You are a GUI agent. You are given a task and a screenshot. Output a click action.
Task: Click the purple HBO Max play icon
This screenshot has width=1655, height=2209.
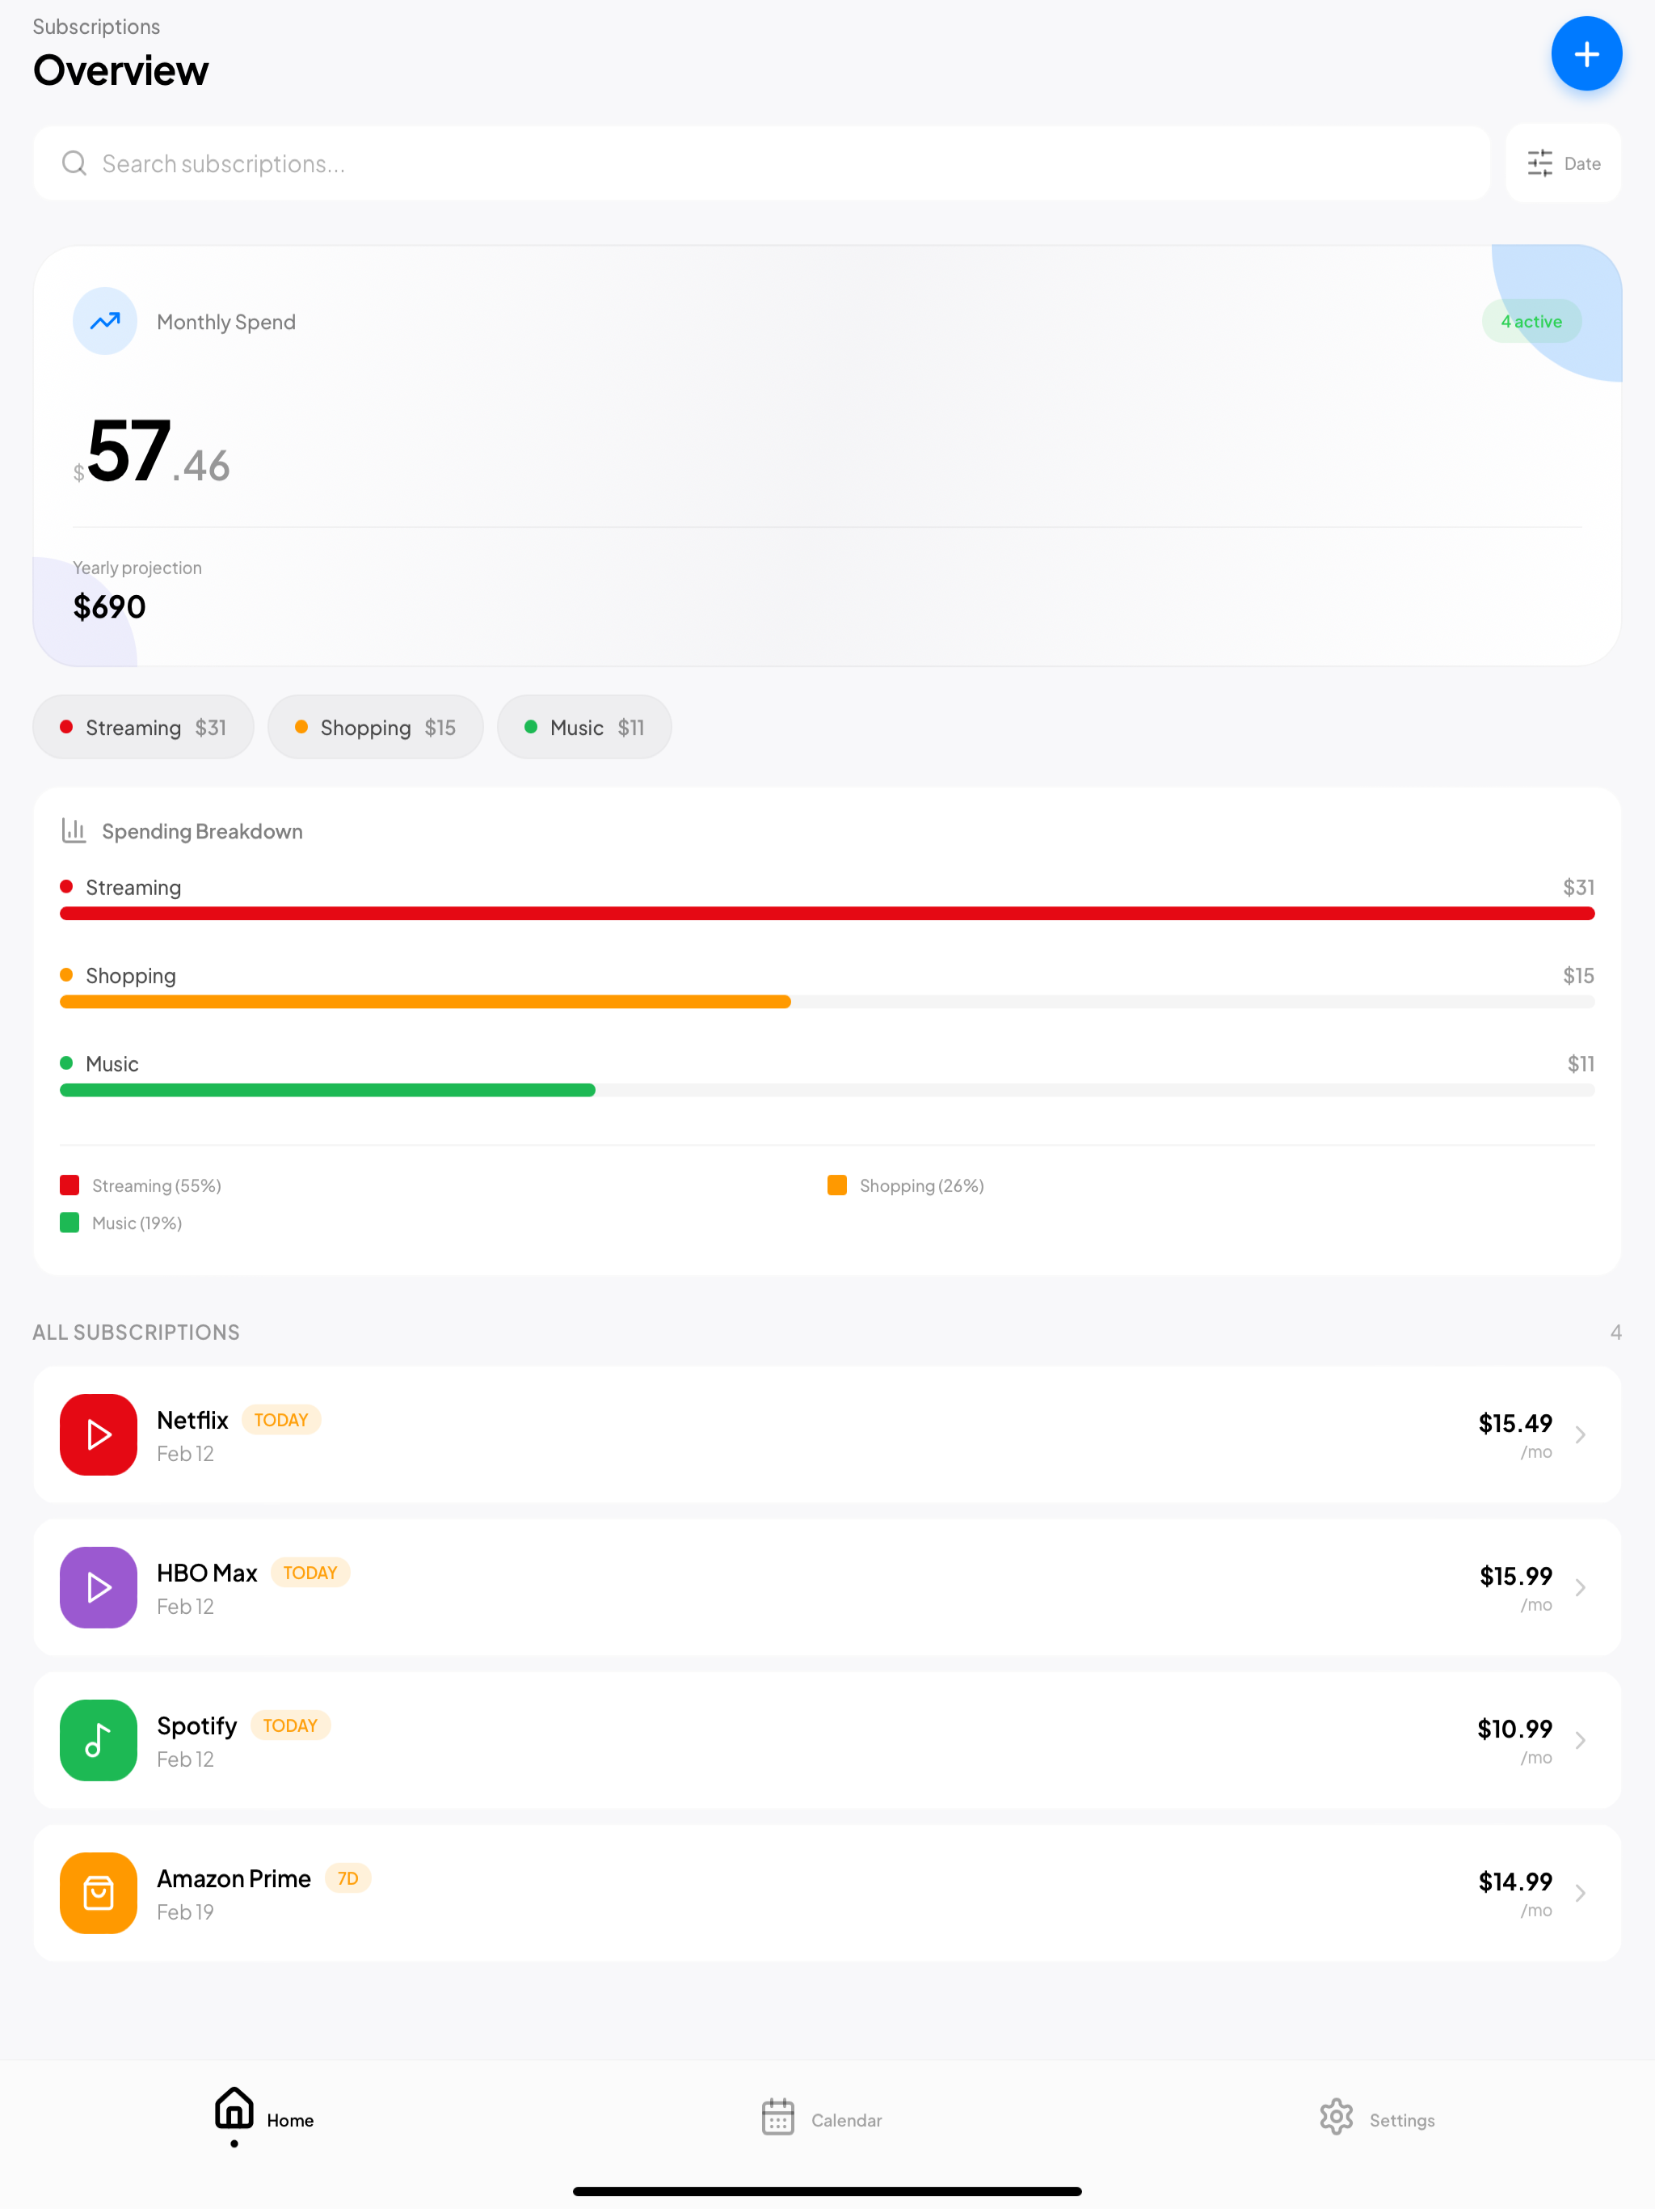(99, 1587)
